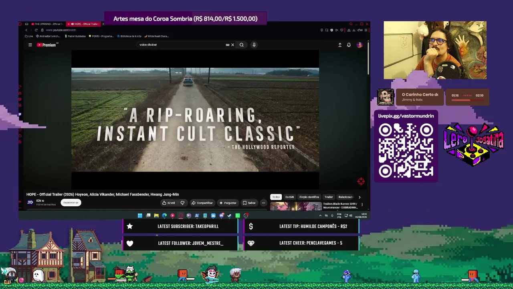
Task: Click the on-screen keyboard icon in search box
Action: click(x=227, y=45)
